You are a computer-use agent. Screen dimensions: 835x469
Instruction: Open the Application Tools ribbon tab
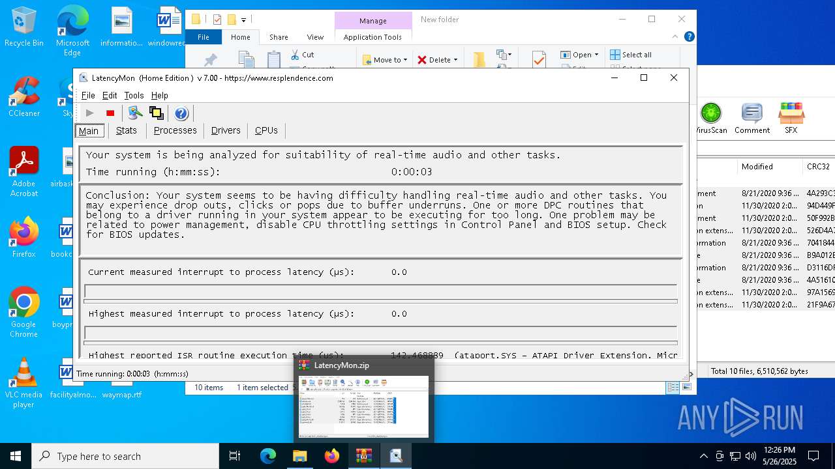(x=372, y=37)
